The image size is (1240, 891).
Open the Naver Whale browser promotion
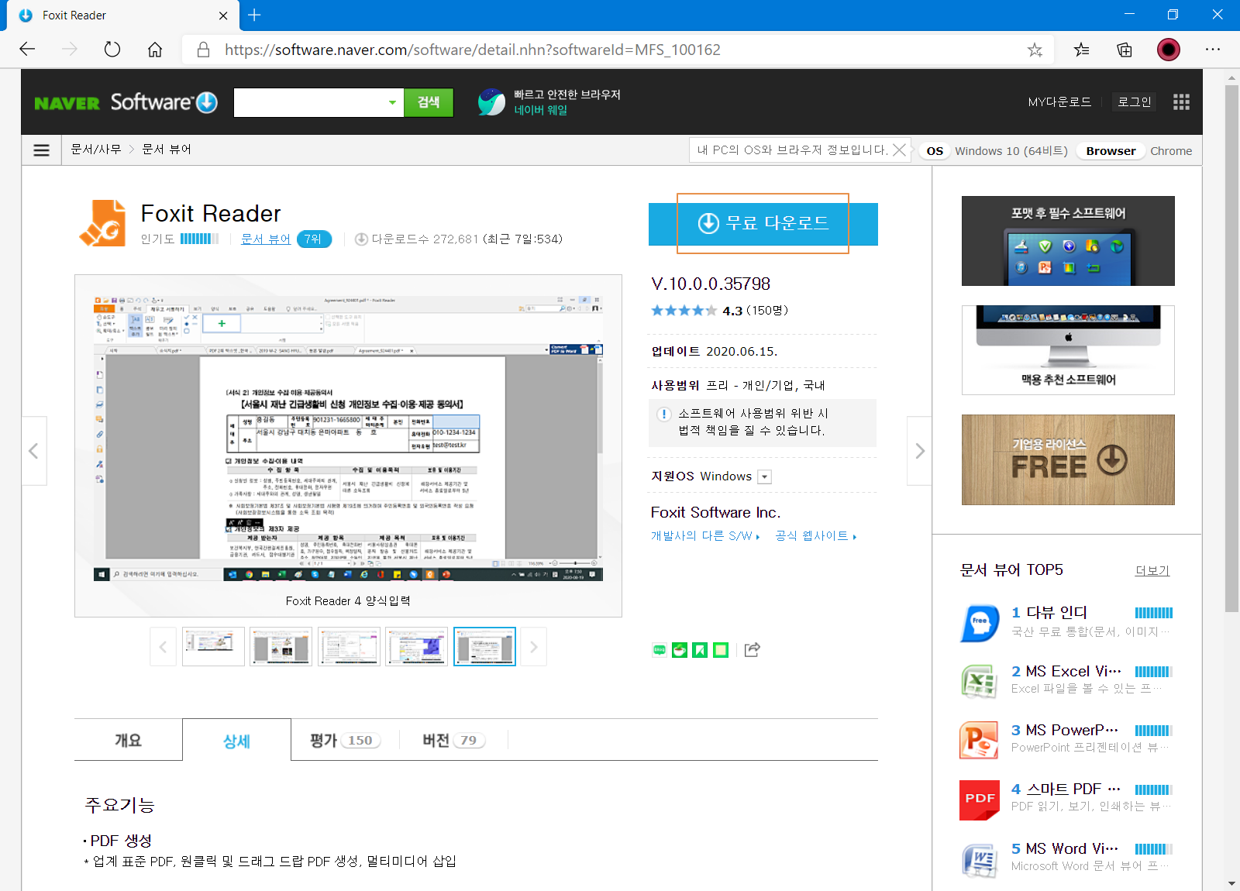click(549, 102)
